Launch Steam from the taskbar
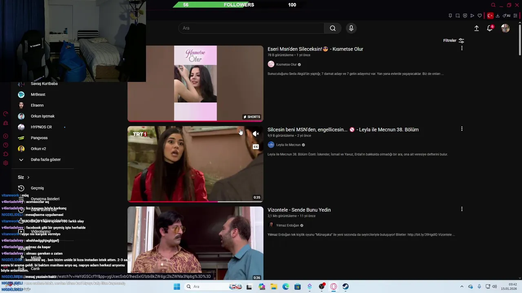522x293 pixels. pyautogui.click(x=345, y=286)
